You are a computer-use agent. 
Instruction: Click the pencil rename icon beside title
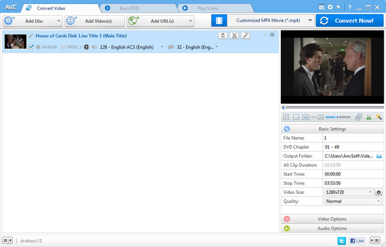click(x=31, y=36)
